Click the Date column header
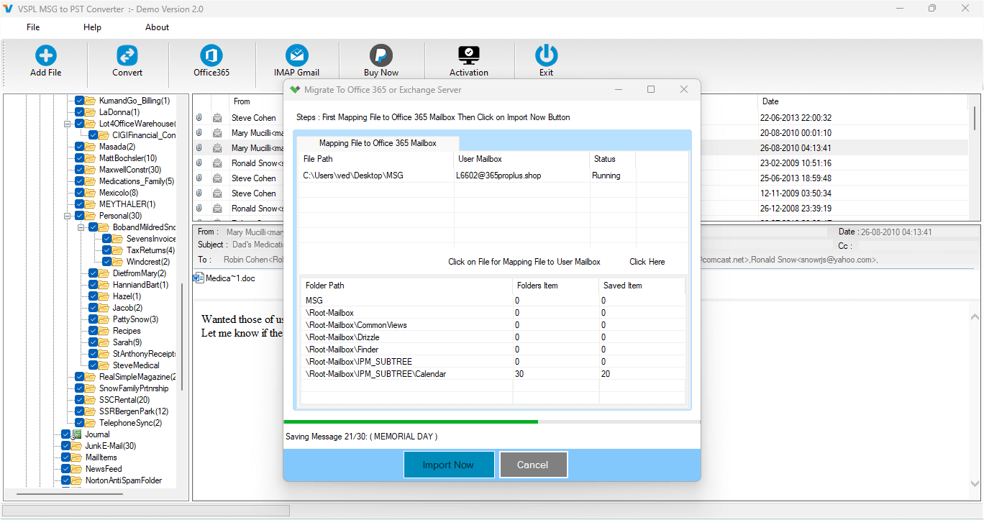 pyautogui.click(x=770, y=101)
